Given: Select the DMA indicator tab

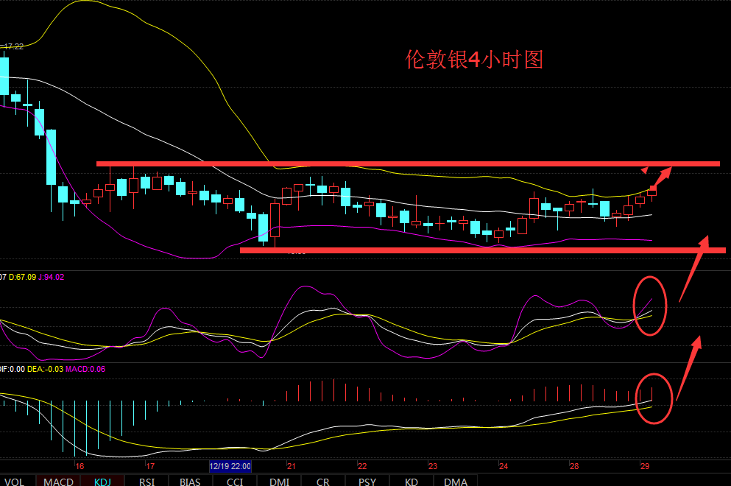Looking at the screenshot, I should point(456,481).
